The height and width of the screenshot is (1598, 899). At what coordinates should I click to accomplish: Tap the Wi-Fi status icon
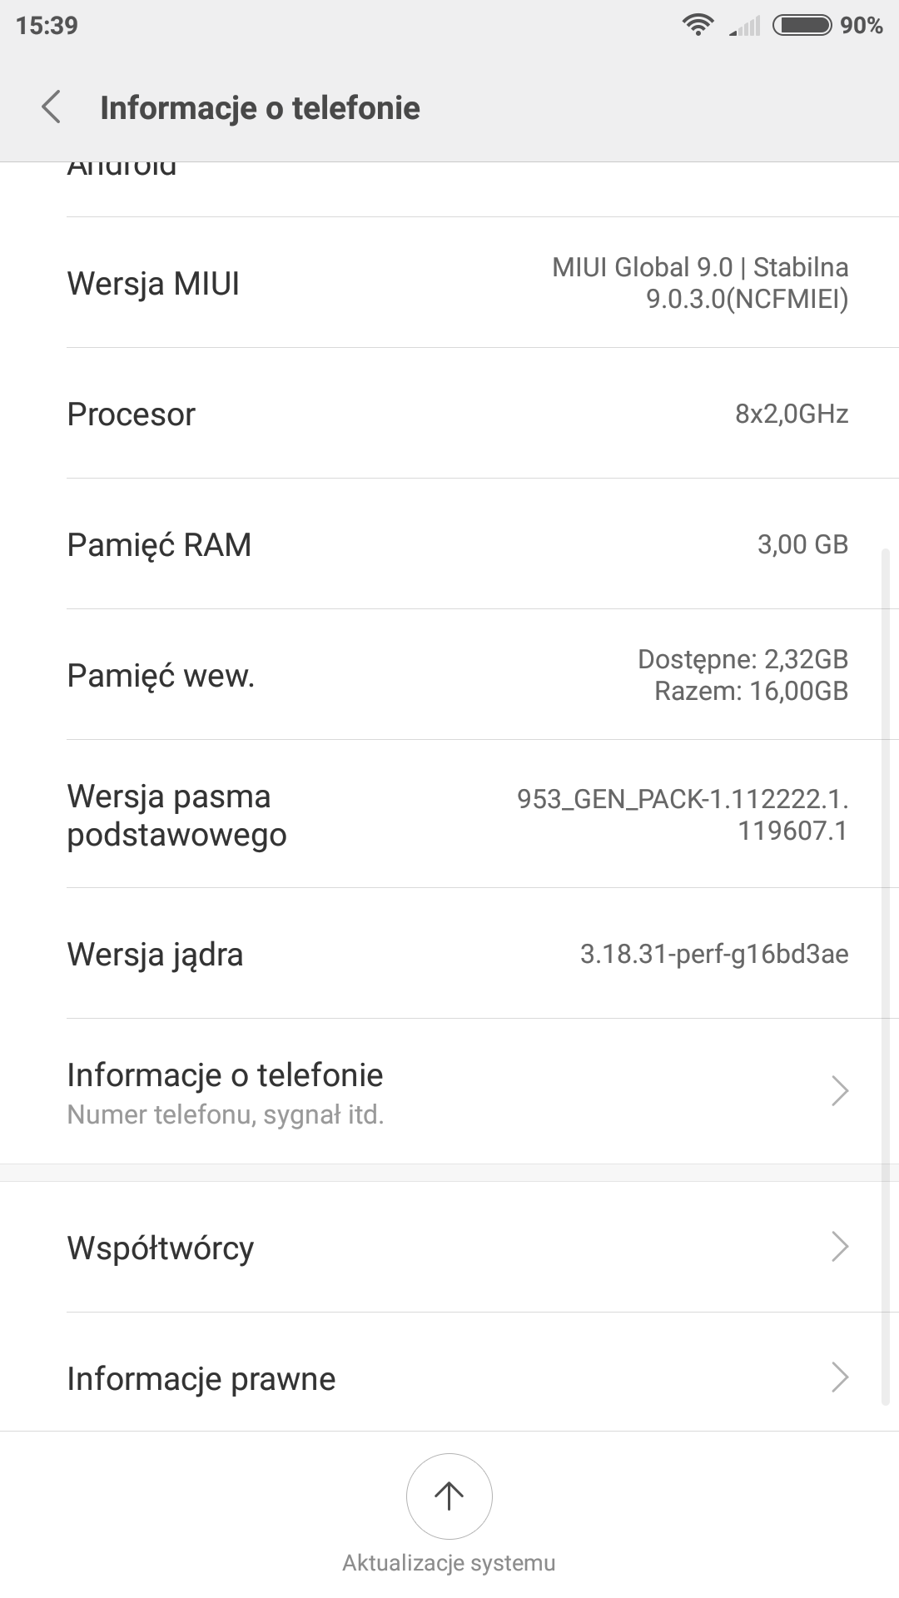click(x=698, y=26)
